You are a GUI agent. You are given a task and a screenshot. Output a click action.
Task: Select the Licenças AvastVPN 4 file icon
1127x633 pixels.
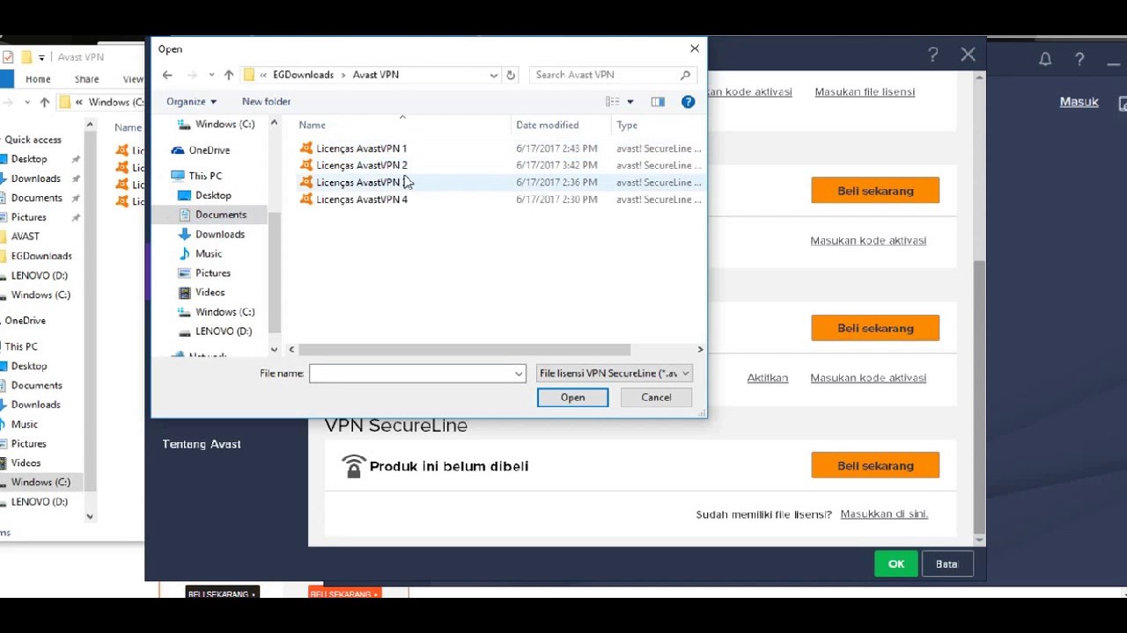[x=306, y=199]
